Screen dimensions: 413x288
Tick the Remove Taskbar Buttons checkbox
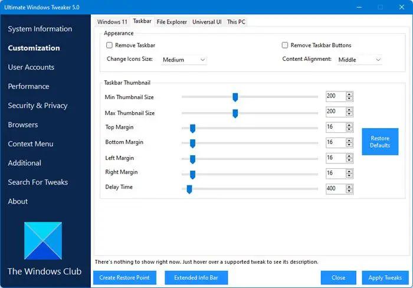[x=285, y=45]
